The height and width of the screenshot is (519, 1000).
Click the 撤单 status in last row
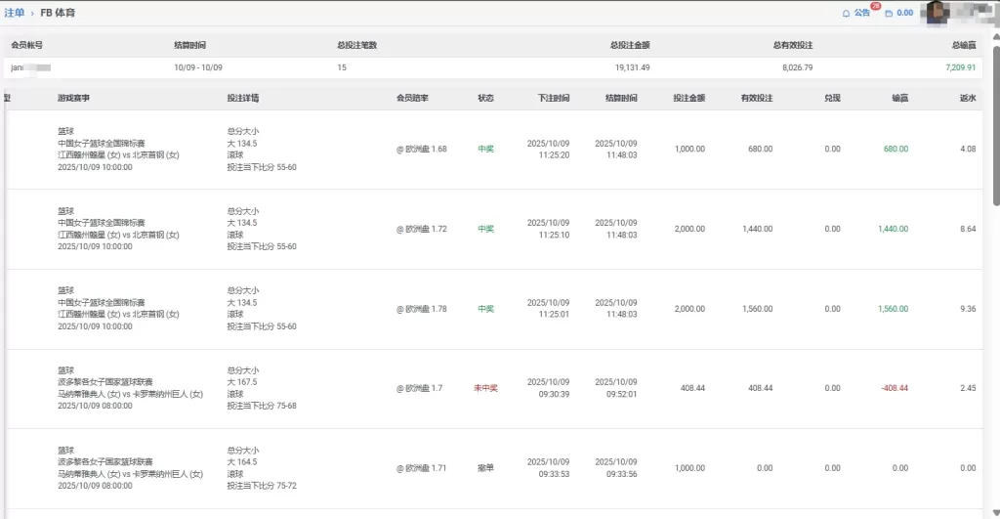[485, 468]
